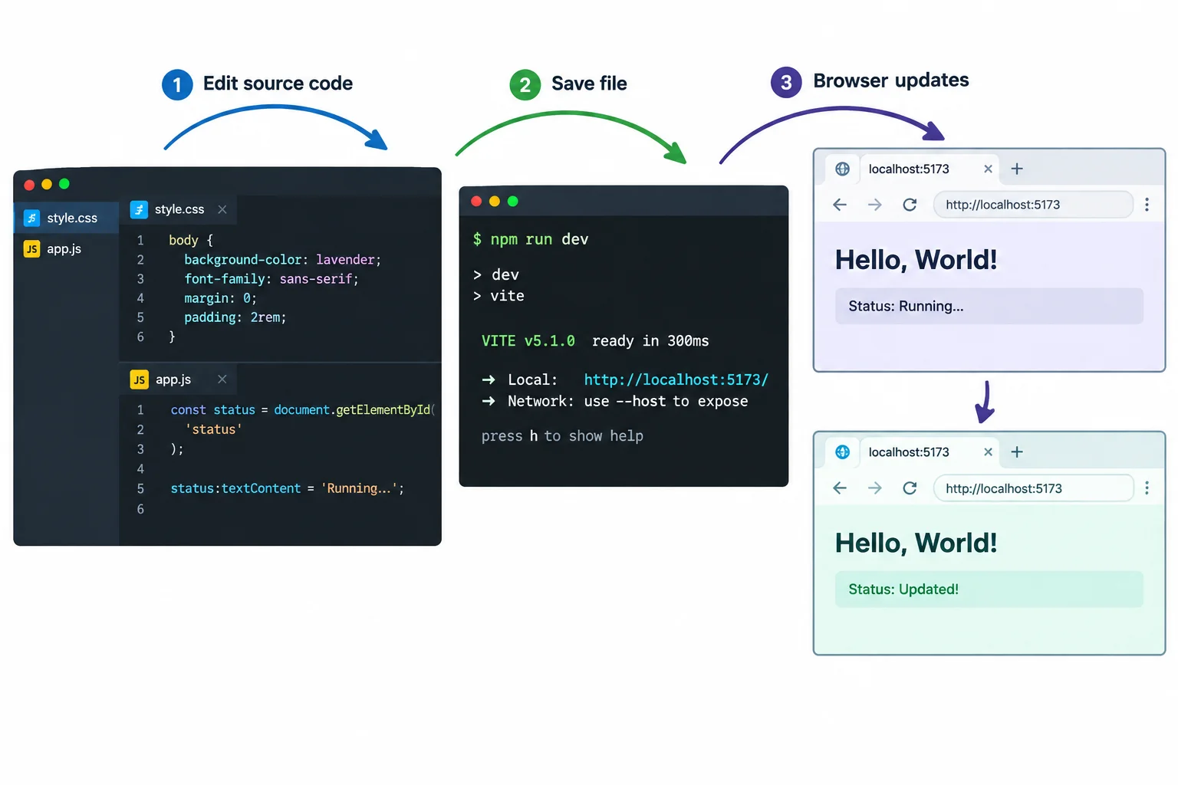
Task: Click the 'Status: Running...' text in the browser page
Action: (906, 307)
